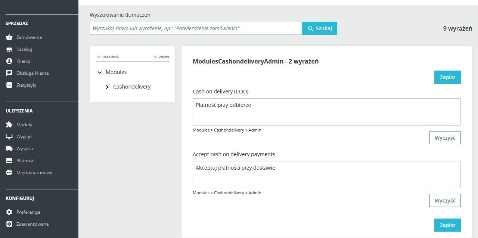
Task: Click the Obsługa klienta chat icon
Action: (x=9, y=73)
